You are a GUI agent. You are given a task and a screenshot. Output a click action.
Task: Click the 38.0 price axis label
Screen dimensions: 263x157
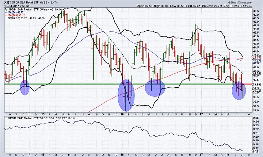[x=256, y=102]
